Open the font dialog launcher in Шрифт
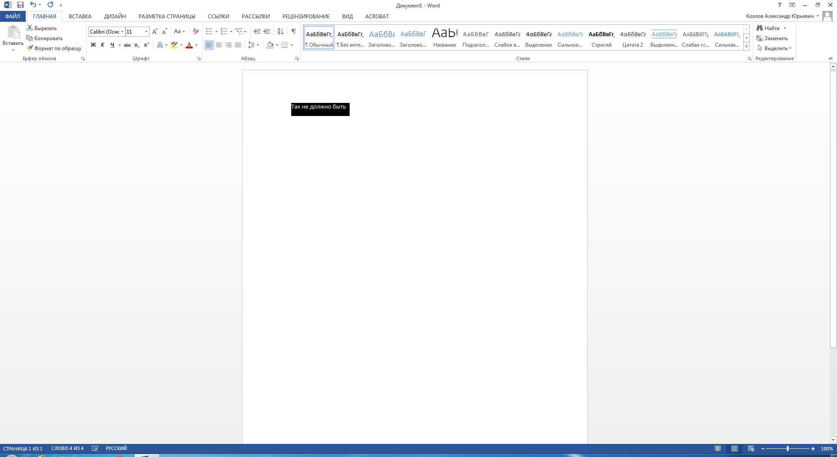This screenshot has height=457, width=837. click(x=199, y=58)
